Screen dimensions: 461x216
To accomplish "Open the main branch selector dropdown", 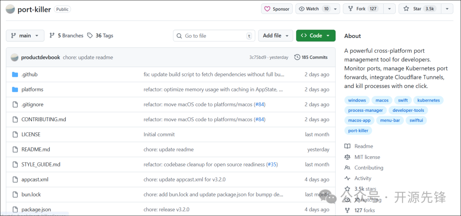I will pyautogui.click(x=25, y=35).
